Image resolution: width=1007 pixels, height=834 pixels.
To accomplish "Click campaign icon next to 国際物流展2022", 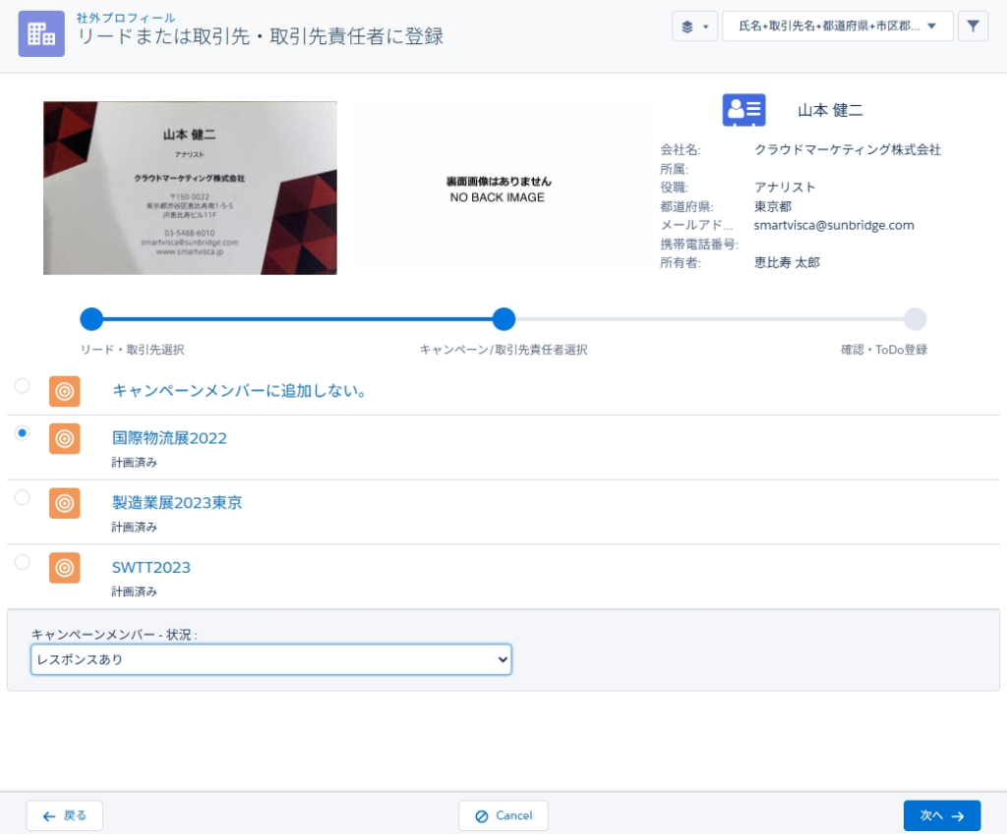I will pyautogui.click(x=65, y=438).
